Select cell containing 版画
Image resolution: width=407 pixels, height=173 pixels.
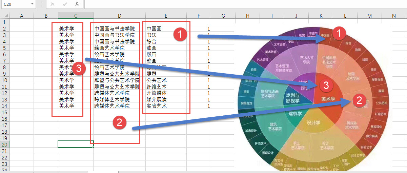[166, 54]
